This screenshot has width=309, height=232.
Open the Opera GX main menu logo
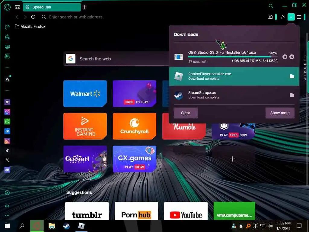pyautogui.click(x=7, y=7)
